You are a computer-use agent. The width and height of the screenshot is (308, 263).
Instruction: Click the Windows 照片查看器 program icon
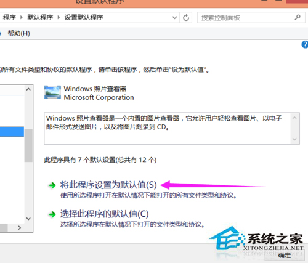pos(52,92)
